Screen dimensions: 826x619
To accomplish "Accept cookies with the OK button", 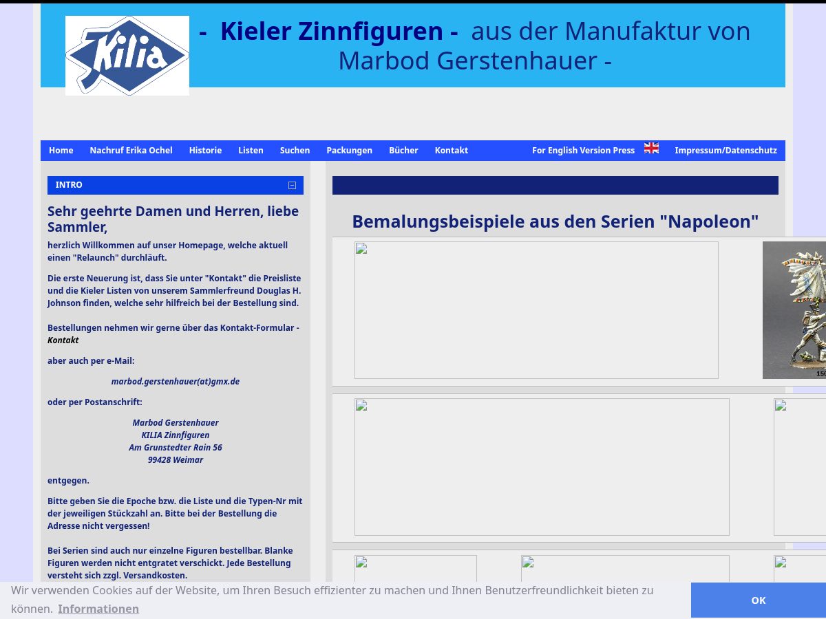I will tap(759, 600).
